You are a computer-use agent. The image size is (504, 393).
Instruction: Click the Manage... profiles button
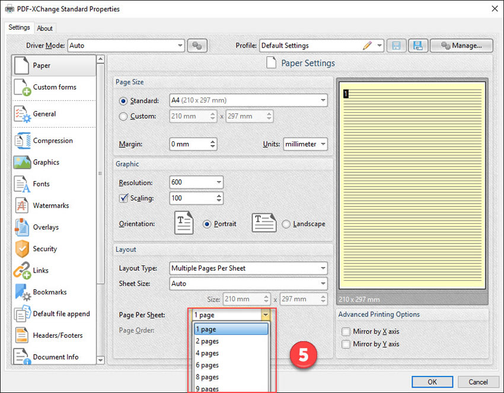pos(461,45)
